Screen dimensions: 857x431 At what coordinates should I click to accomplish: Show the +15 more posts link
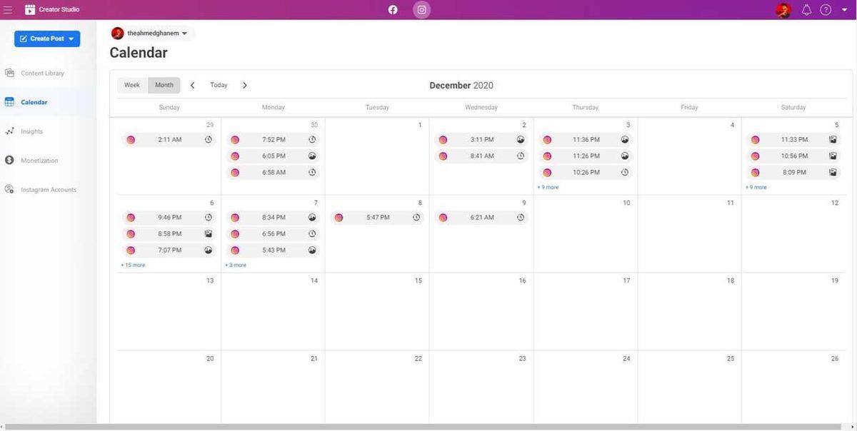pos(133,265)
